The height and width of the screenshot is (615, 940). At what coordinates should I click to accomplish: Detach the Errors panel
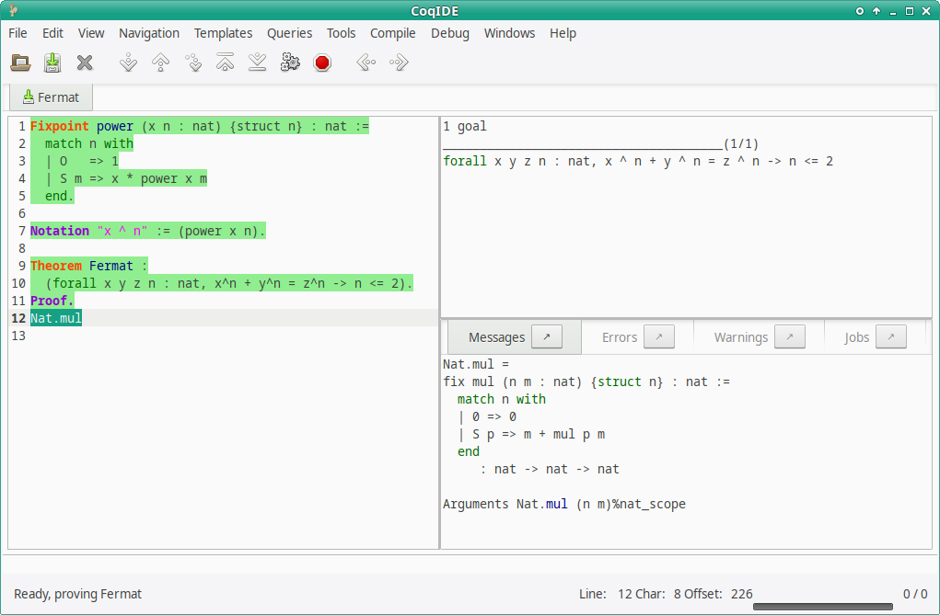coord(658,336)
